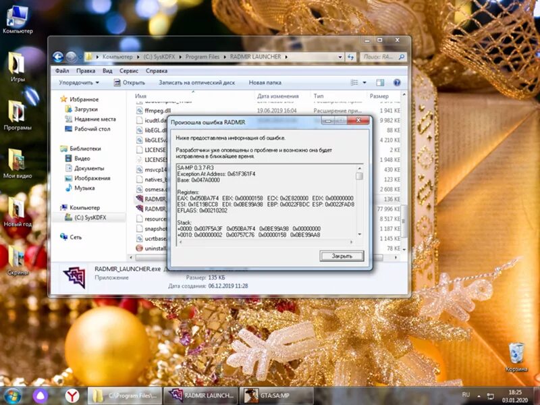The image size is (540, 405).
Task: Open the Игры desktop folder
Action: tap(16, 67)
